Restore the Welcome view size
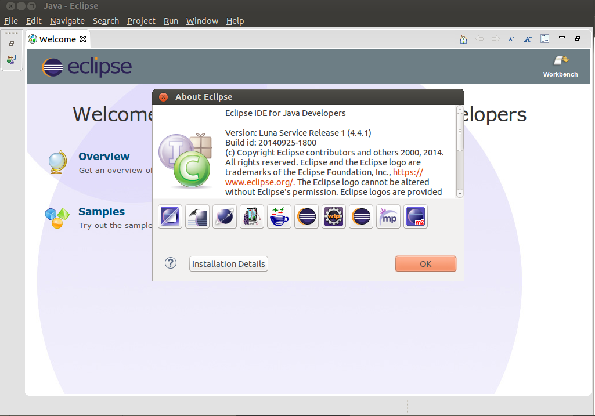This screenshot has width=595, height=416. (x=578, y=38)
